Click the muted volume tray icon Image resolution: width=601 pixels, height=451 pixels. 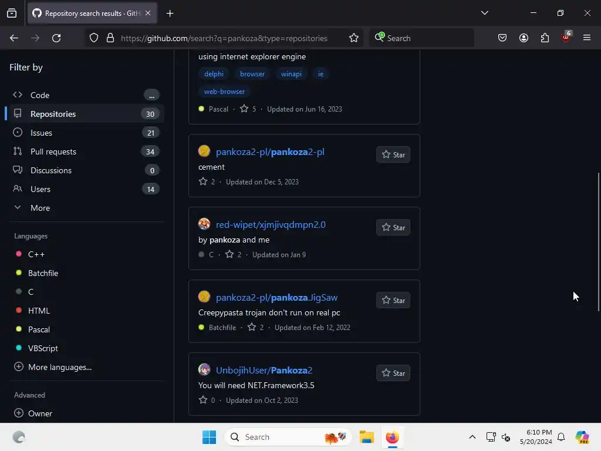[x=506, y=437]
